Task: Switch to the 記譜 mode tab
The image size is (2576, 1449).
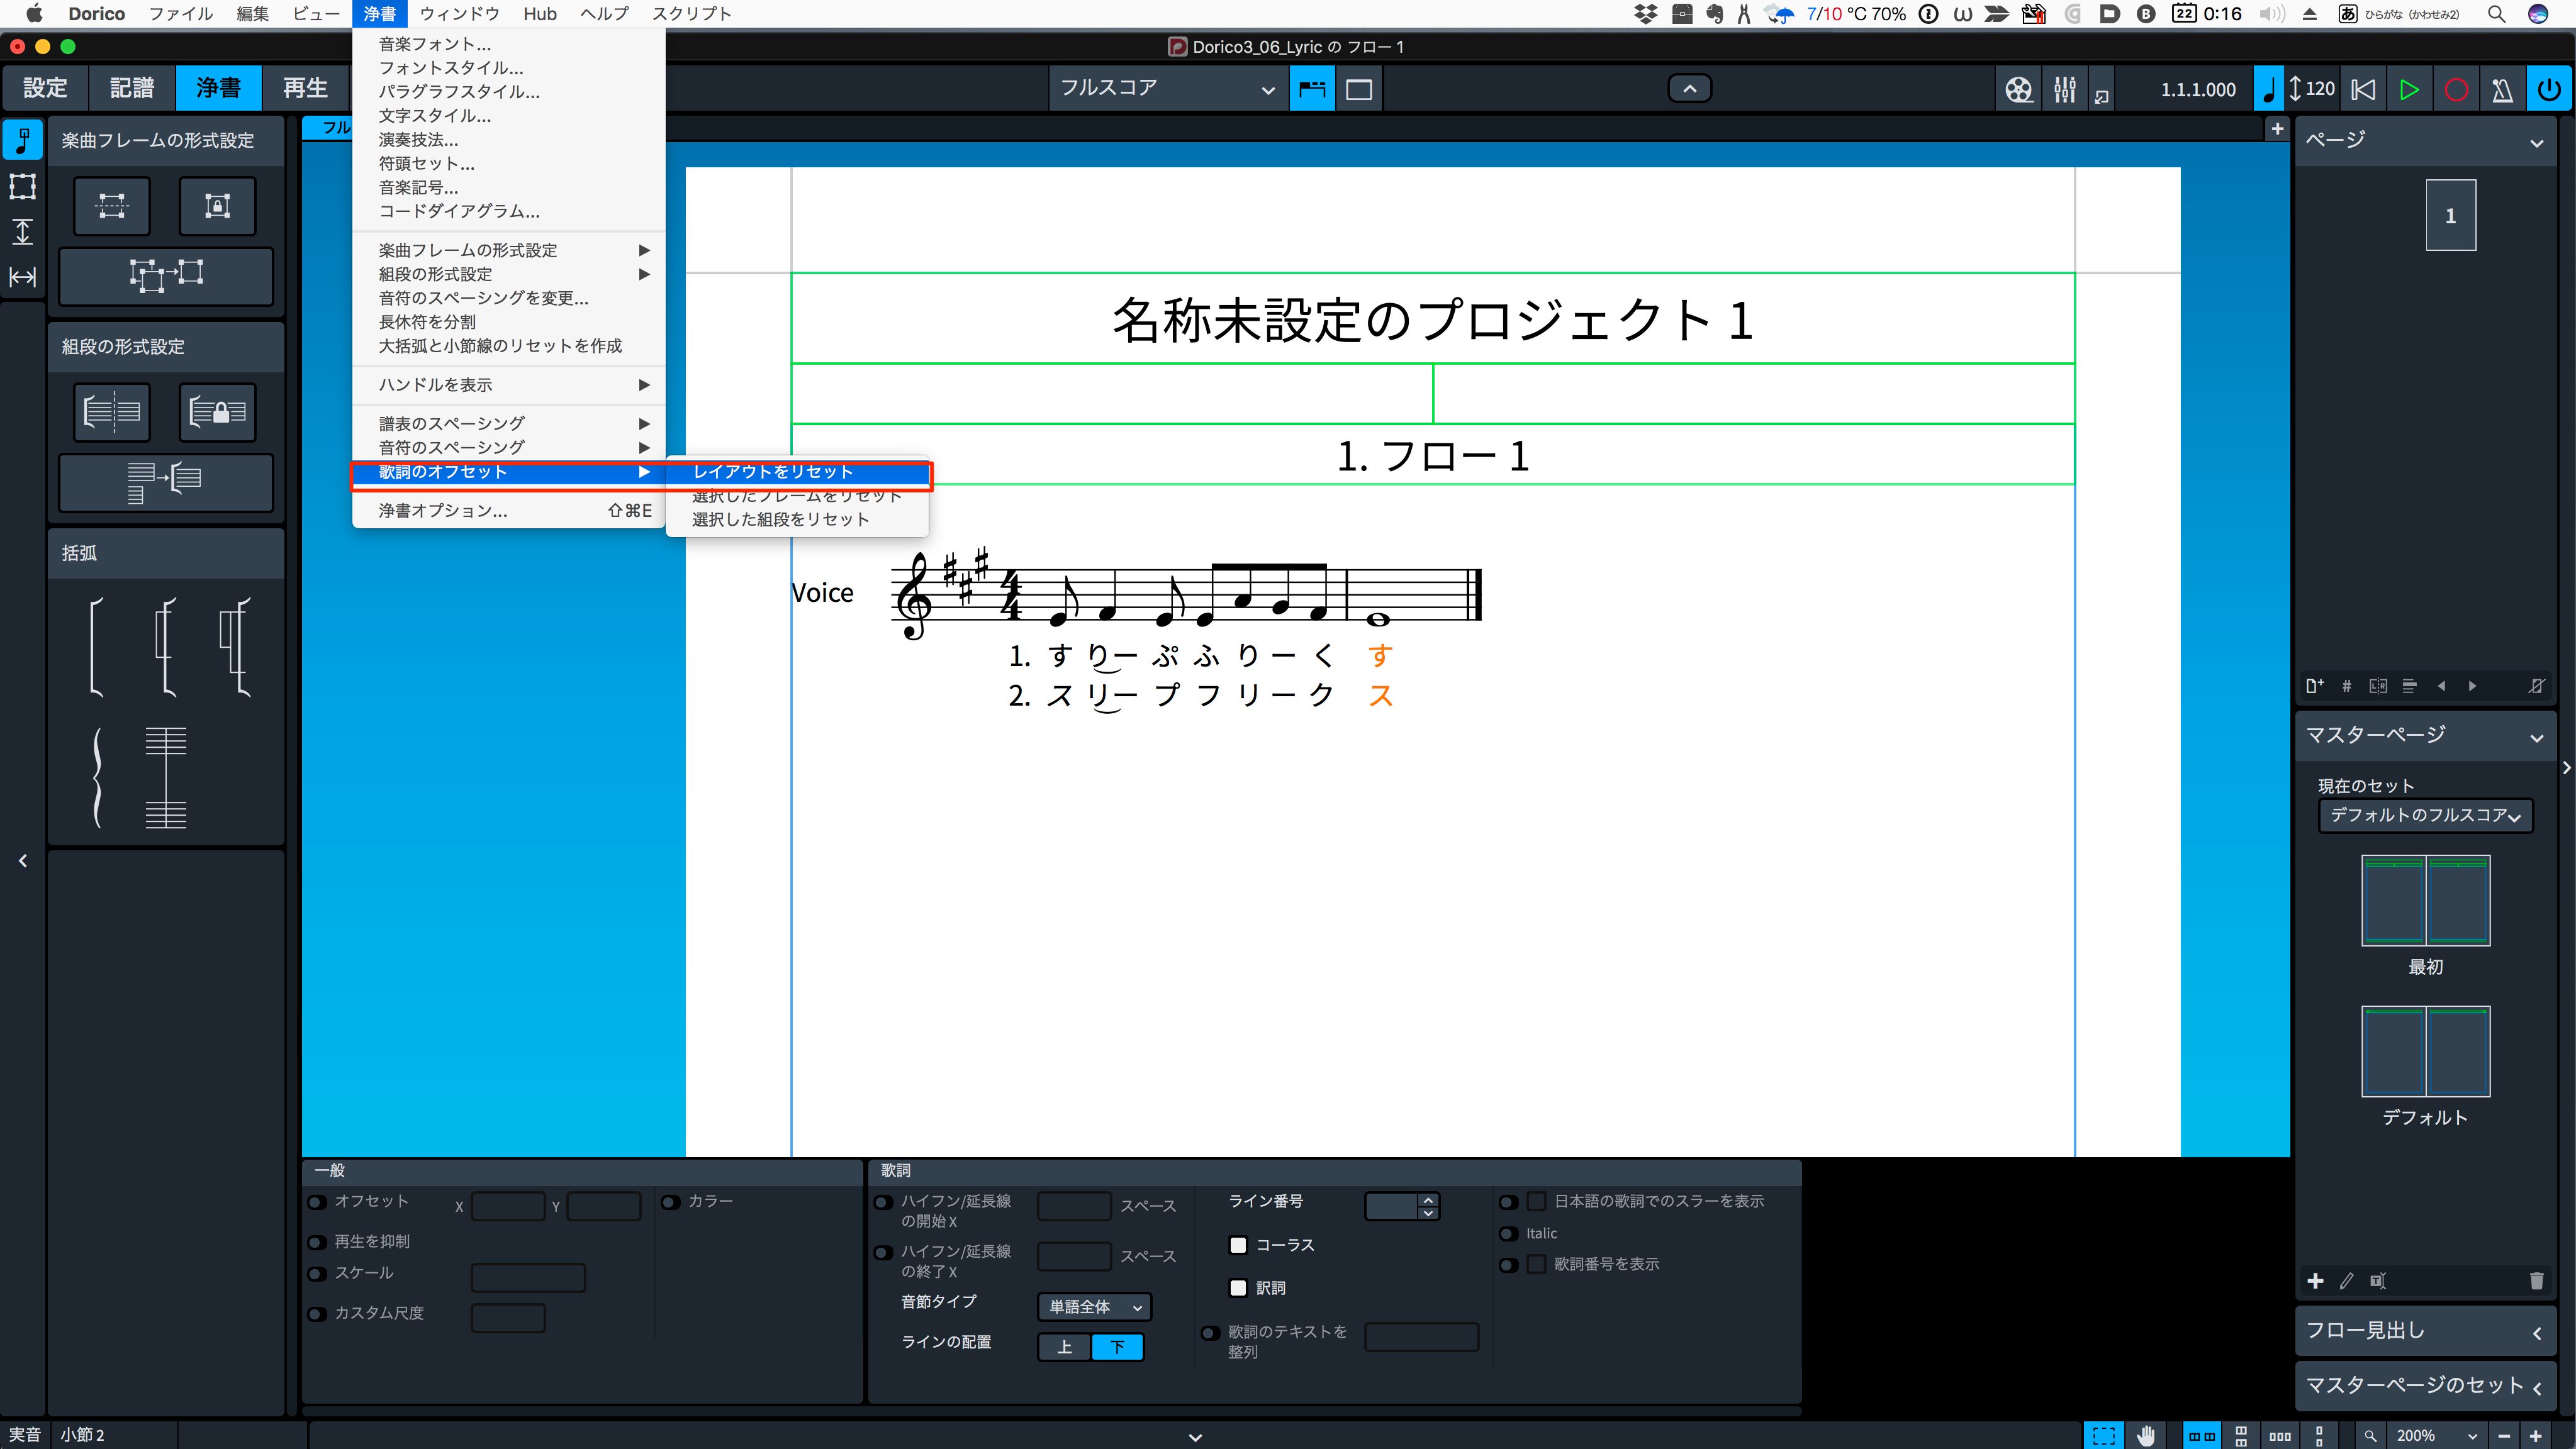Action: tap(132, 88)
